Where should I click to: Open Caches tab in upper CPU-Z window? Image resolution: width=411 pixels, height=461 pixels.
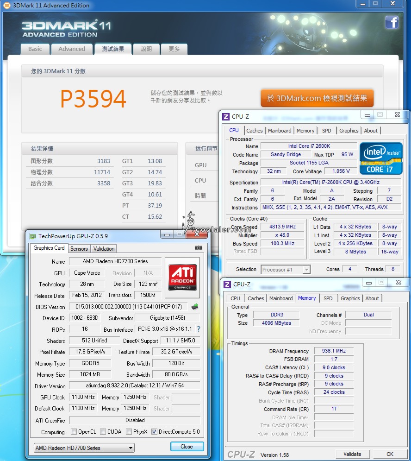point(255,131)
